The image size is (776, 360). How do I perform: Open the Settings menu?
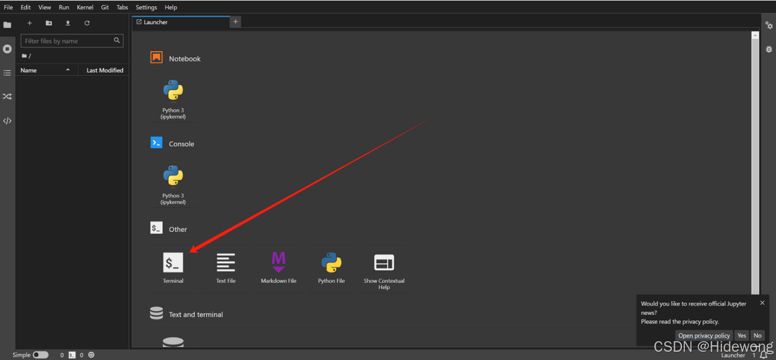click(x=146, y=7)
